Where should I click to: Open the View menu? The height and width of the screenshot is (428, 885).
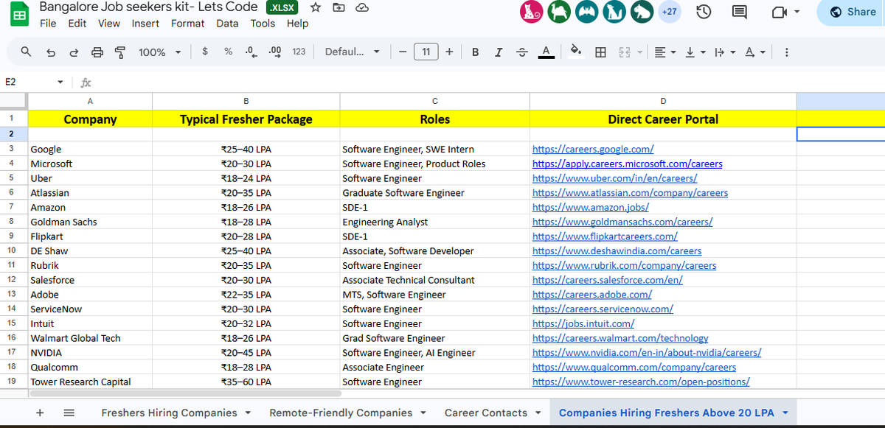[x=109, y=24]
